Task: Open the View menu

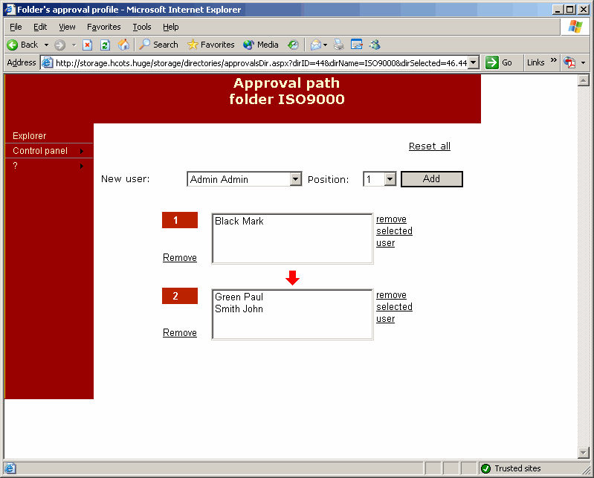Action: coord(67,27)
